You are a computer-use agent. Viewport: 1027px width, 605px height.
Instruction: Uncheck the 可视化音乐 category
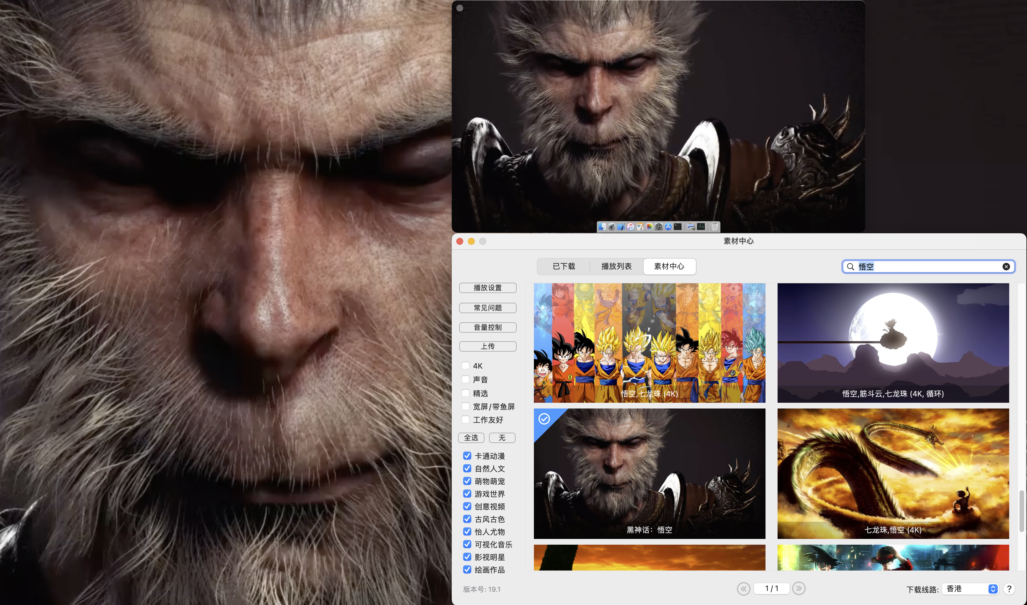tap(467, 544)
